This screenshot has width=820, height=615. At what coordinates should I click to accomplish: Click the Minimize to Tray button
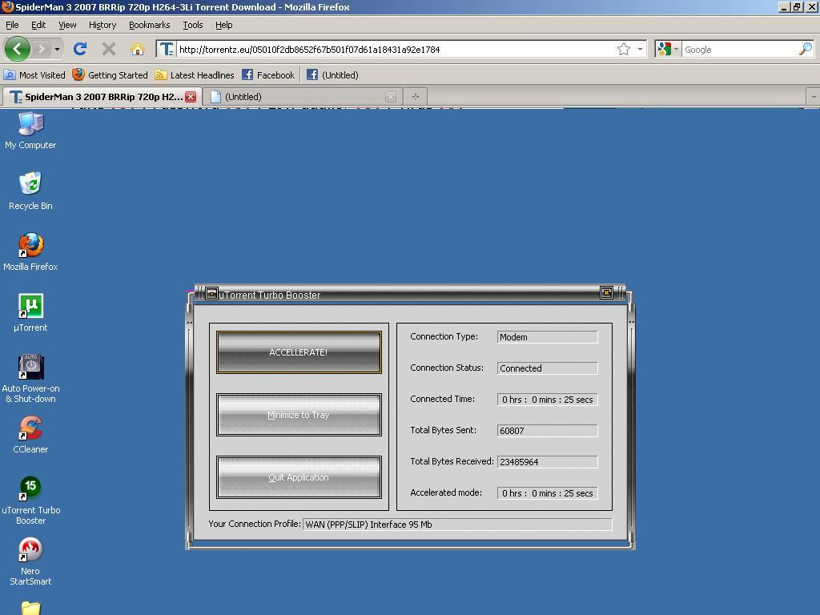(299, 415)
